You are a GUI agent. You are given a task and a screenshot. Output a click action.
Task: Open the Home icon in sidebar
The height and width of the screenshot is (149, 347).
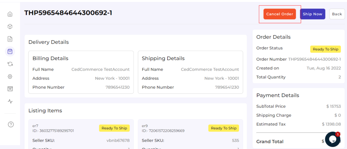(x=10, y=14)
